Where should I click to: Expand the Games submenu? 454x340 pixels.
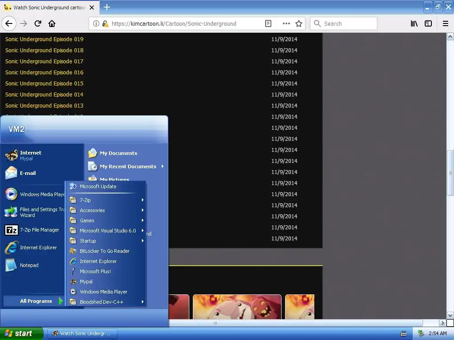(106, 220)
